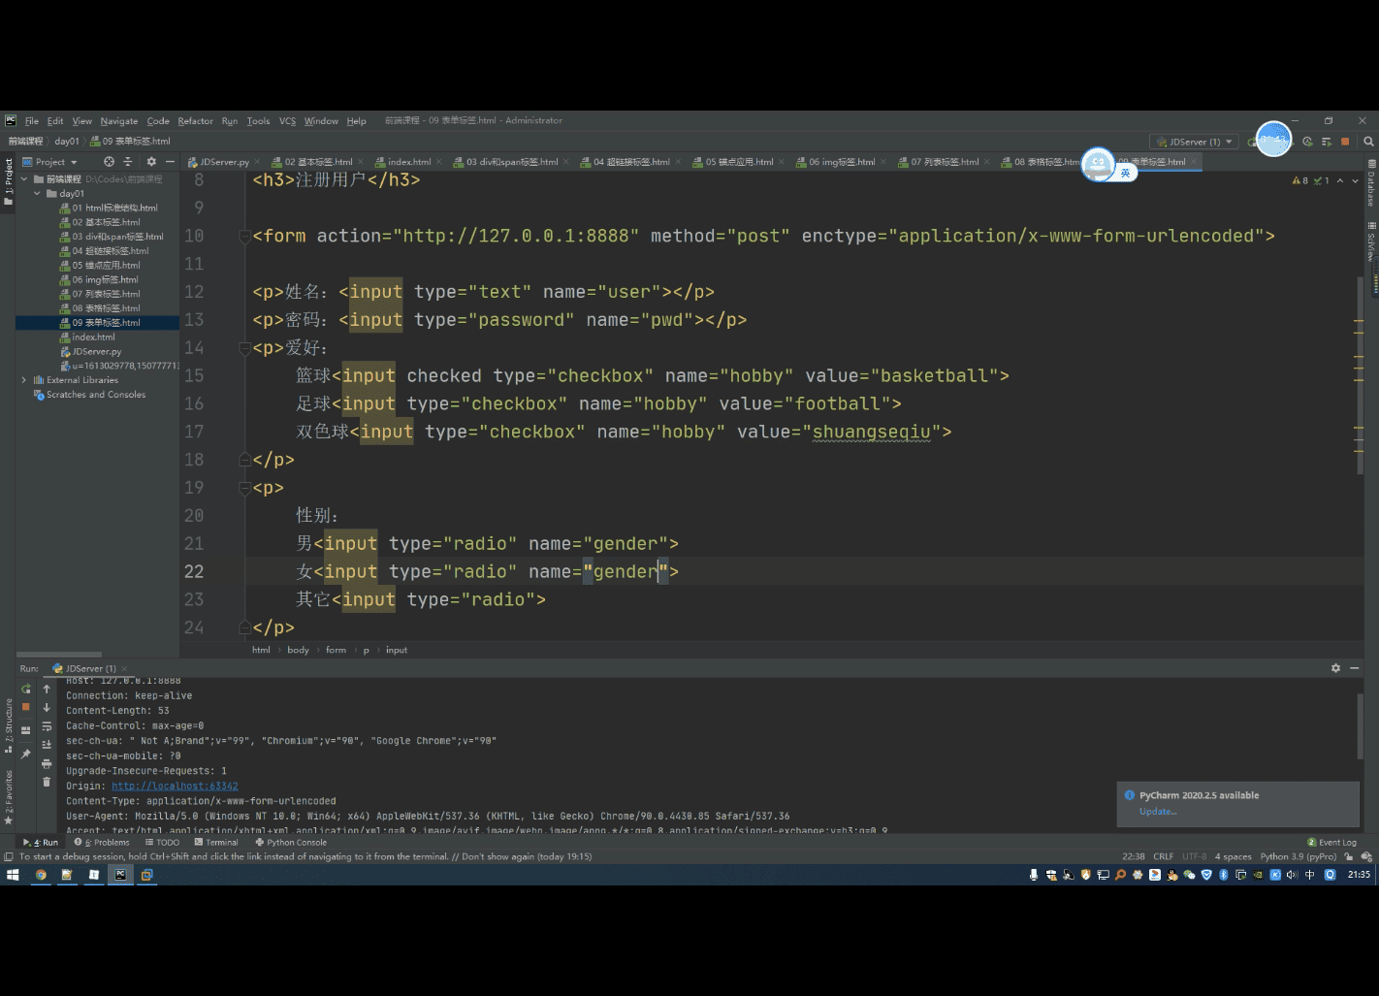The width and height of the screenshot is (1379, 996).
Task: Open Project panel settings gear
Action: (151, 162)
